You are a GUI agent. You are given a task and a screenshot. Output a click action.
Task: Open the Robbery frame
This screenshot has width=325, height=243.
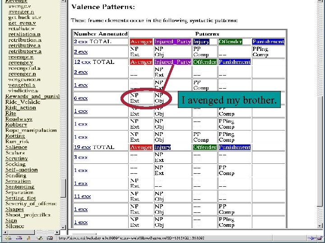pos(16,125)
